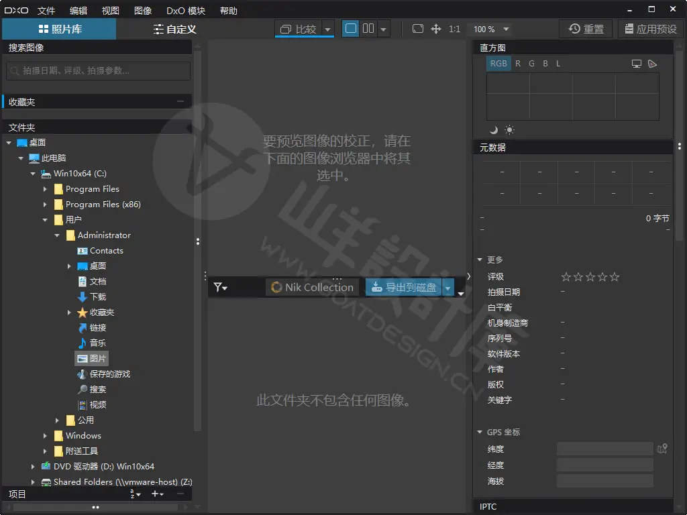
Task: Select single image view icon
Action: (350, 28)
